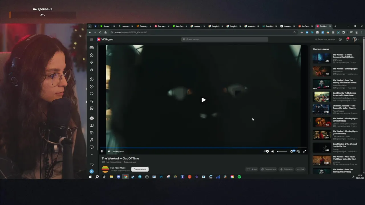Switch to the гданьск browser tab
The image size is (365, 205).
(x=197, y=26)
